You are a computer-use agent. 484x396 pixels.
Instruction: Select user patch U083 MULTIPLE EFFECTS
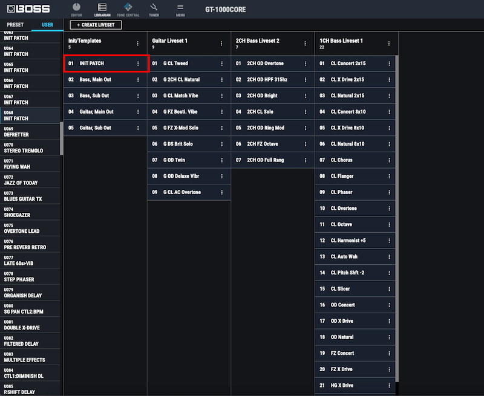(30, 357)
